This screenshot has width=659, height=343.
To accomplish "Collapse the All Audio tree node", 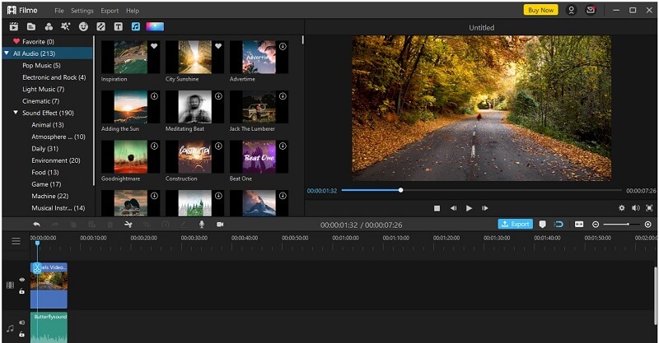I will point(7,53).
